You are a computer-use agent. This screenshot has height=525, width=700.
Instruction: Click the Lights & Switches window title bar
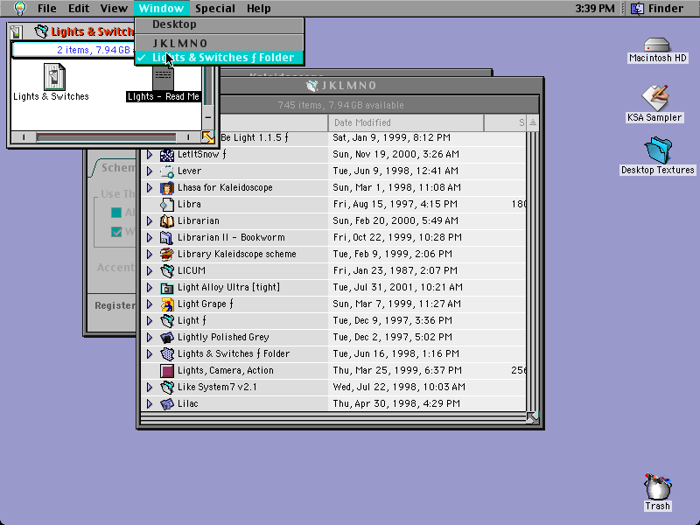click(73, 31)
